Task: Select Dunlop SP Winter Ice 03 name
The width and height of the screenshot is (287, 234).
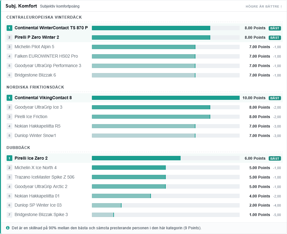Action: click(x=38, y=205)
